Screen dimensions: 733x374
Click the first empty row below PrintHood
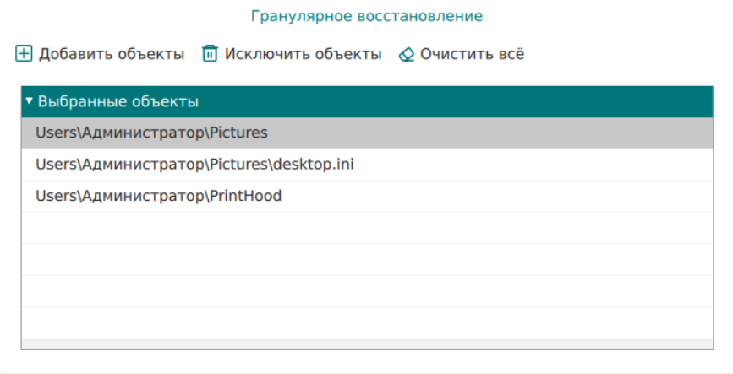pos(366,228)
